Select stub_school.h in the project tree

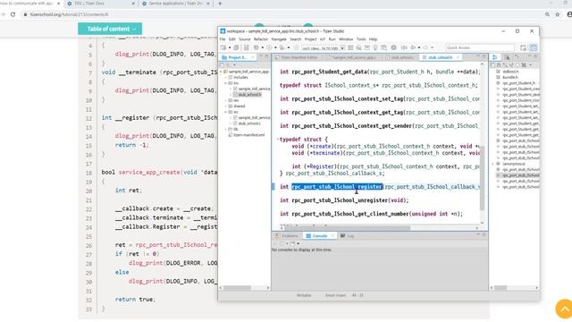(249, 95)
